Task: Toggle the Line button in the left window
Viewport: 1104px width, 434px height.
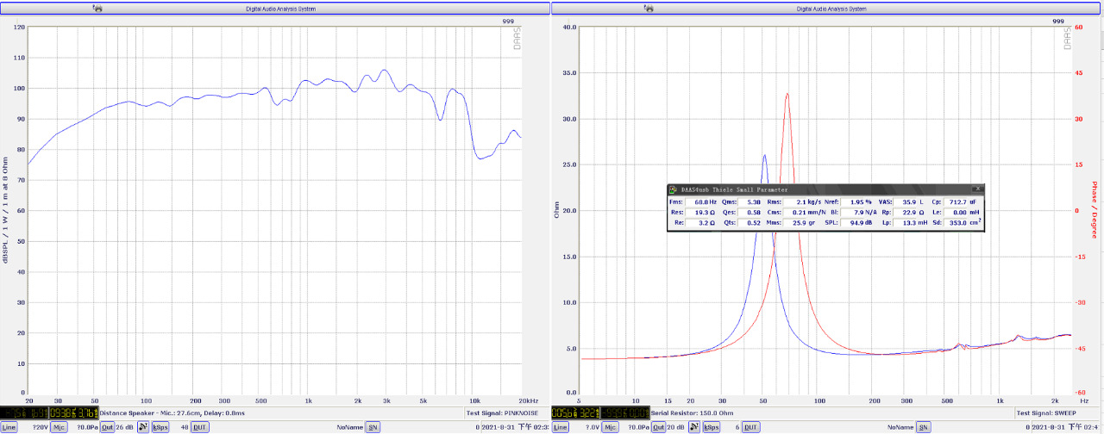Action: click(x=9, y=427)
